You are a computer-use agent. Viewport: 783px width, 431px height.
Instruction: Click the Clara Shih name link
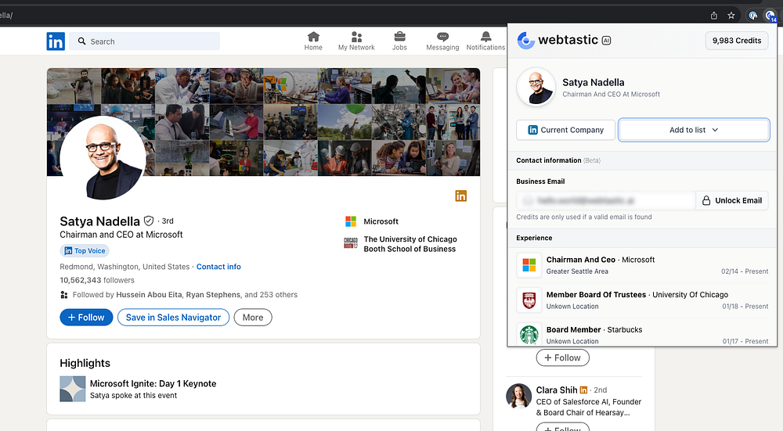click(556, 390)
